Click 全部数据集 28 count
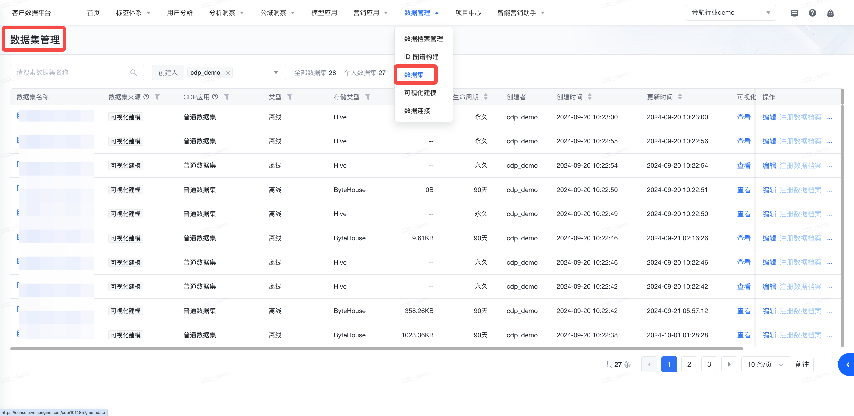This screenshot has height=416, width=854. pyautogui.click(x=315, y=73)
